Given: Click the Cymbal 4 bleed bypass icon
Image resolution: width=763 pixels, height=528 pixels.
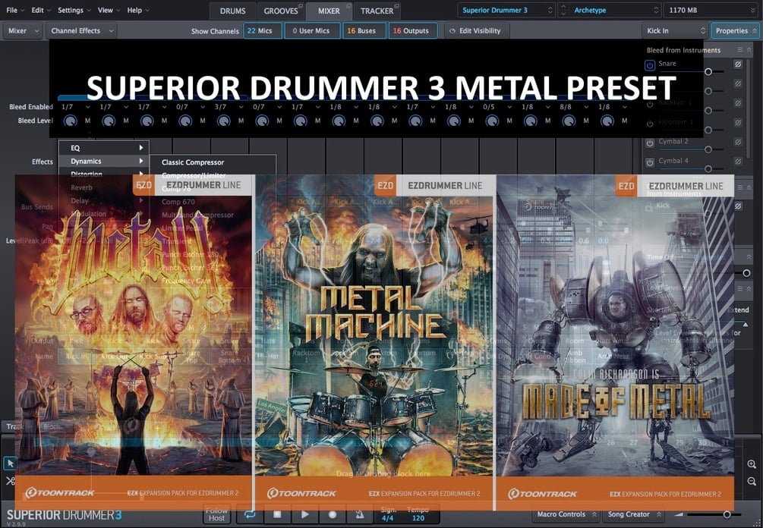Looking at the screenshot, I should 738,162.
